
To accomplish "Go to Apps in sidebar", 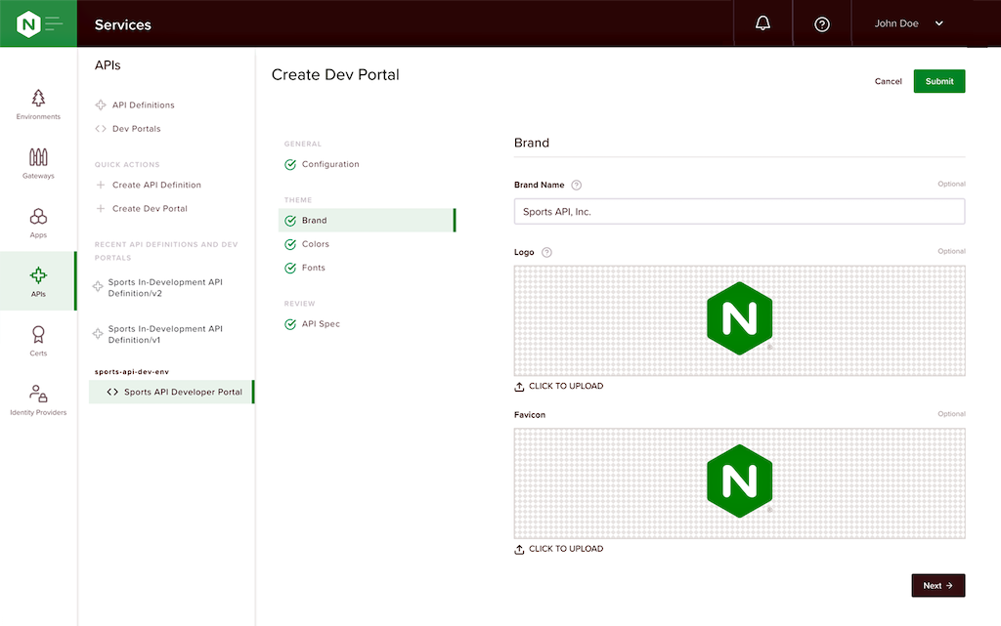I will [38, 223].
